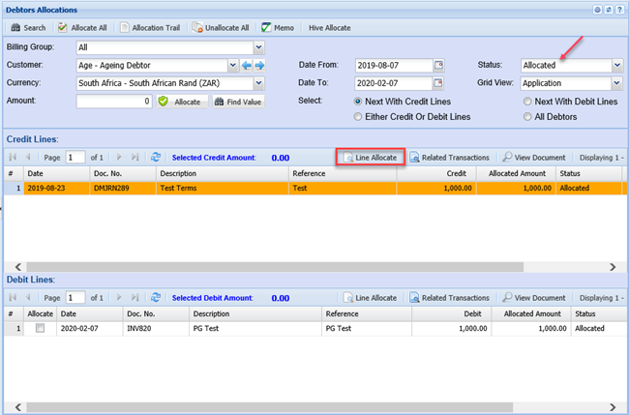The image size is (629, 415).
Task: Tick the Allocate checkbox for INV820
Action: 40,329
